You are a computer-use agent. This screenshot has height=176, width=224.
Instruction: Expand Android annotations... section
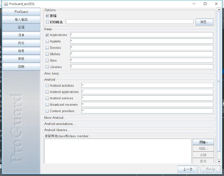click(60, 124)
